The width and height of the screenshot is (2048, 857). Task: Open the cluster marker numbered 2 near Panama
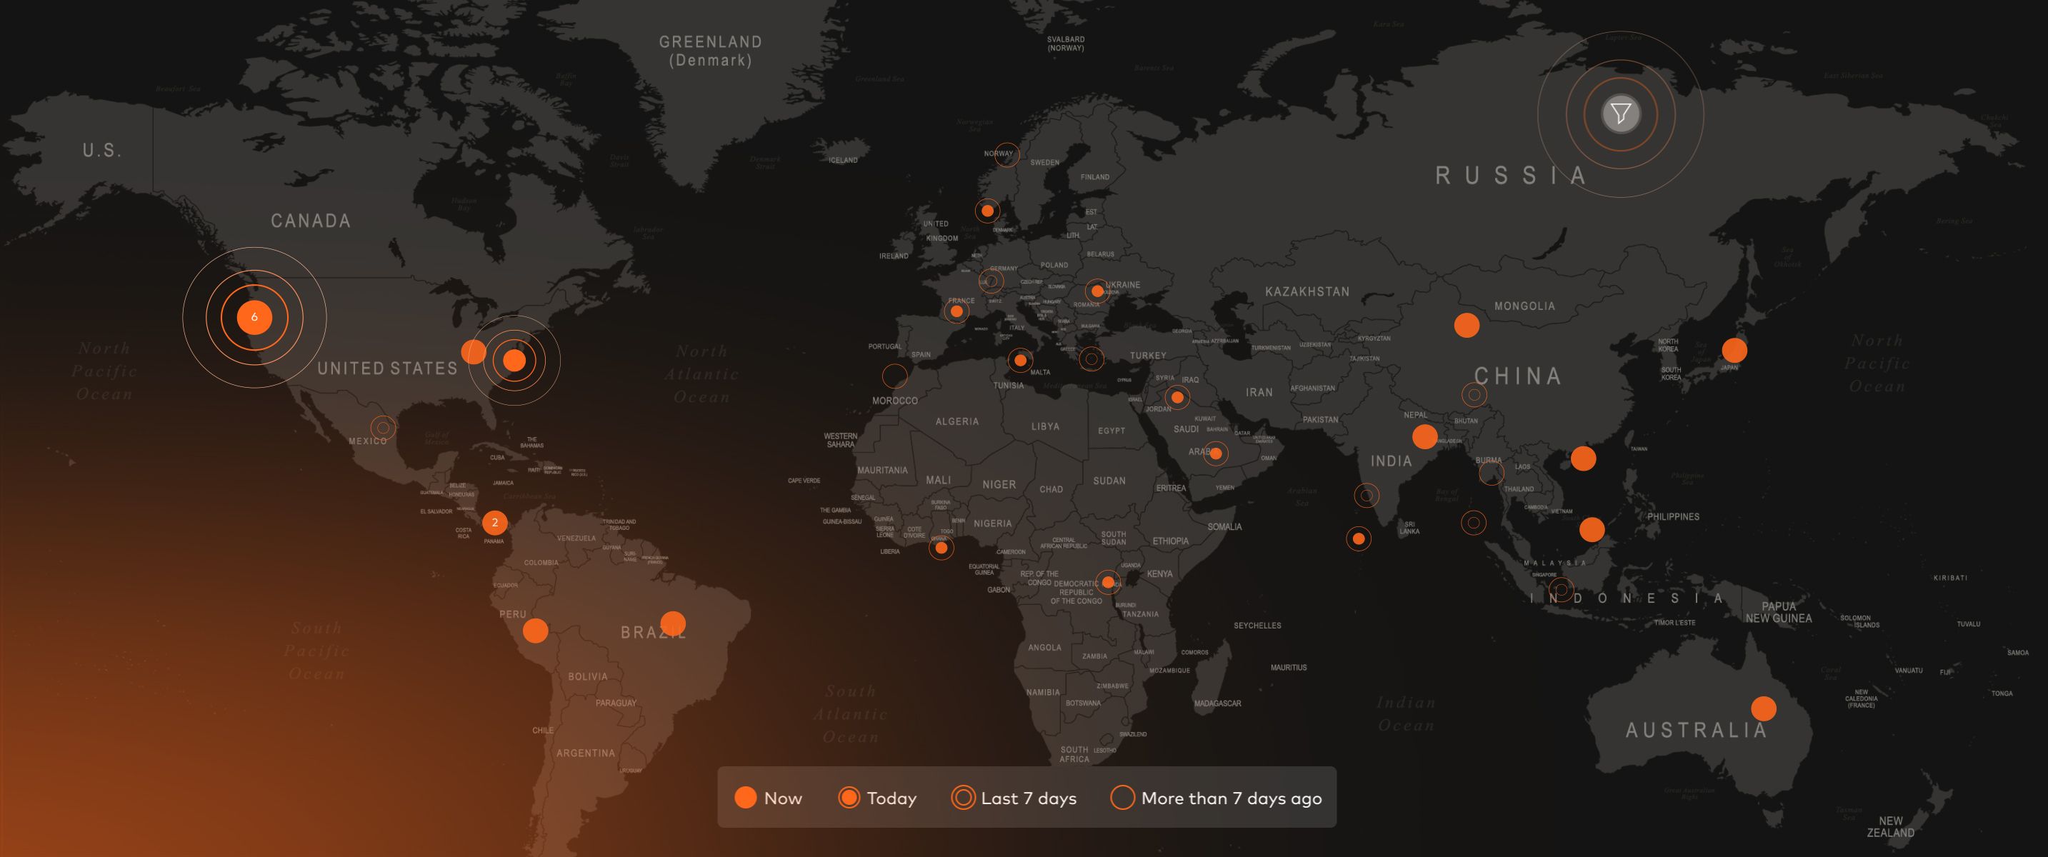pos(494,522)
